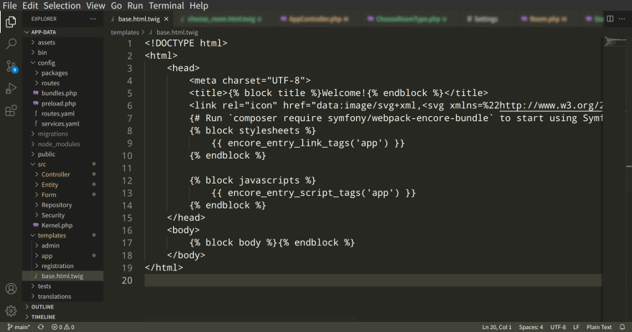This screenshot has width=632, height=332.
Task: Expand the app templates folder
Action: click(x=47, y=256)
